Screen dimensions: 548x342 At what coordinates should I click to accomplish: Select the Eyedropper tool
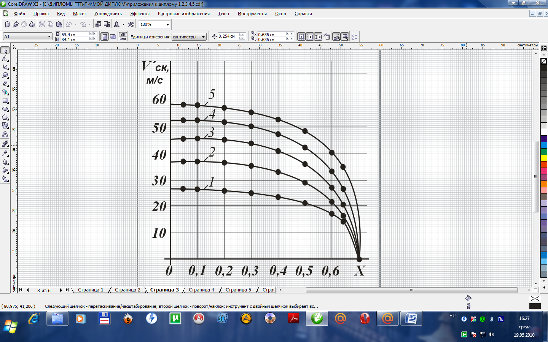tap(5, 154)
